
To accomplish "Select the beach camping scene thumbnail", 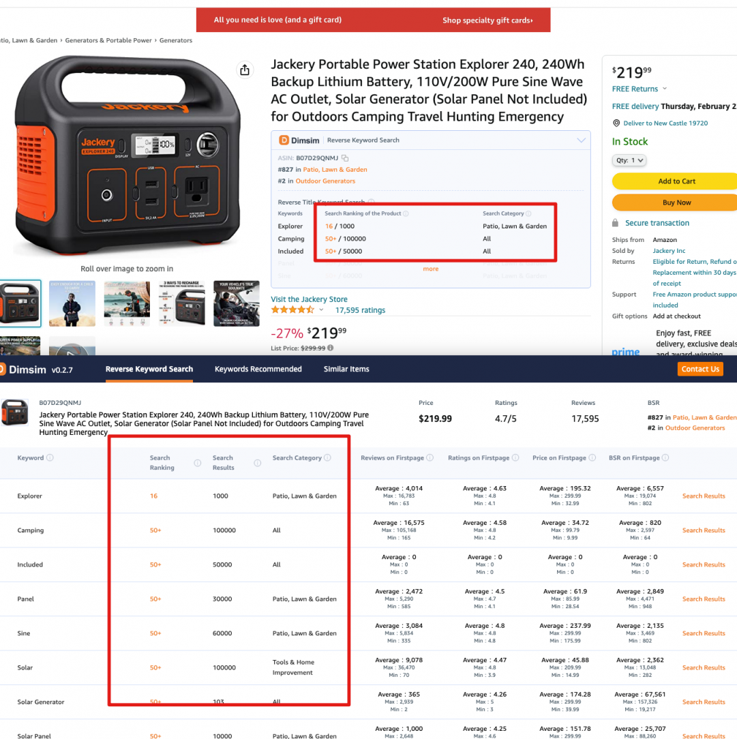I will (x=127, y=303).
